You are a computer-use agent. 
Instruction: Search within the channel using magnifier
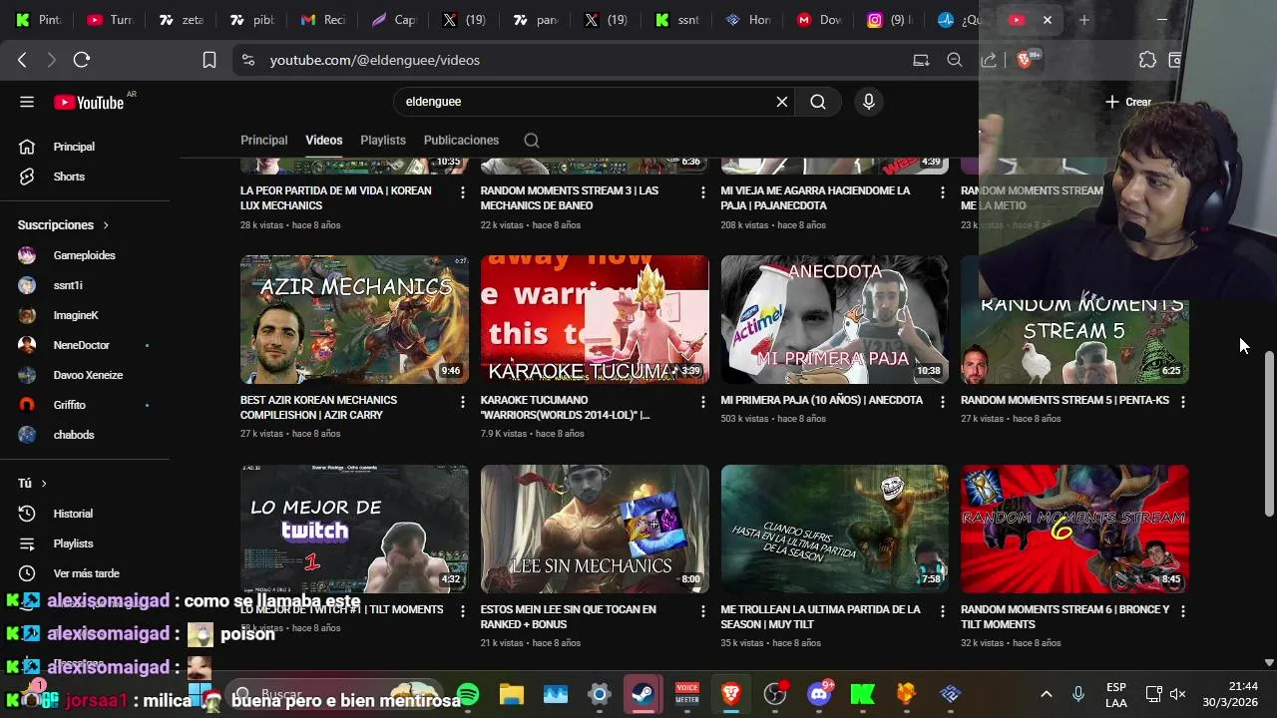532,141
